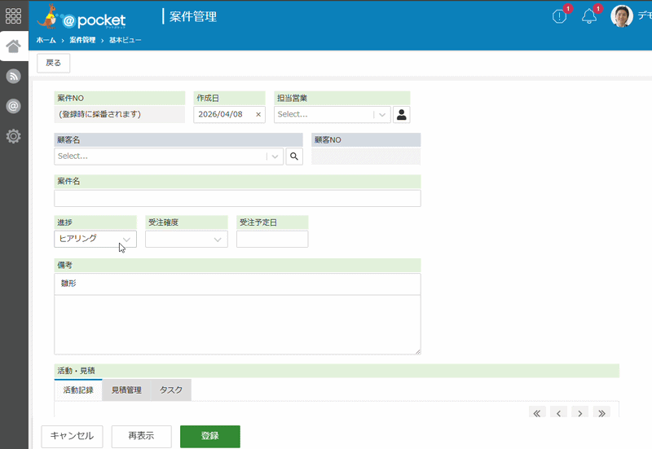Click 基本ビュー breadcrumb link
Image resolution: width=652 pixels, height=449 pixels.
(x=126, y=40)
